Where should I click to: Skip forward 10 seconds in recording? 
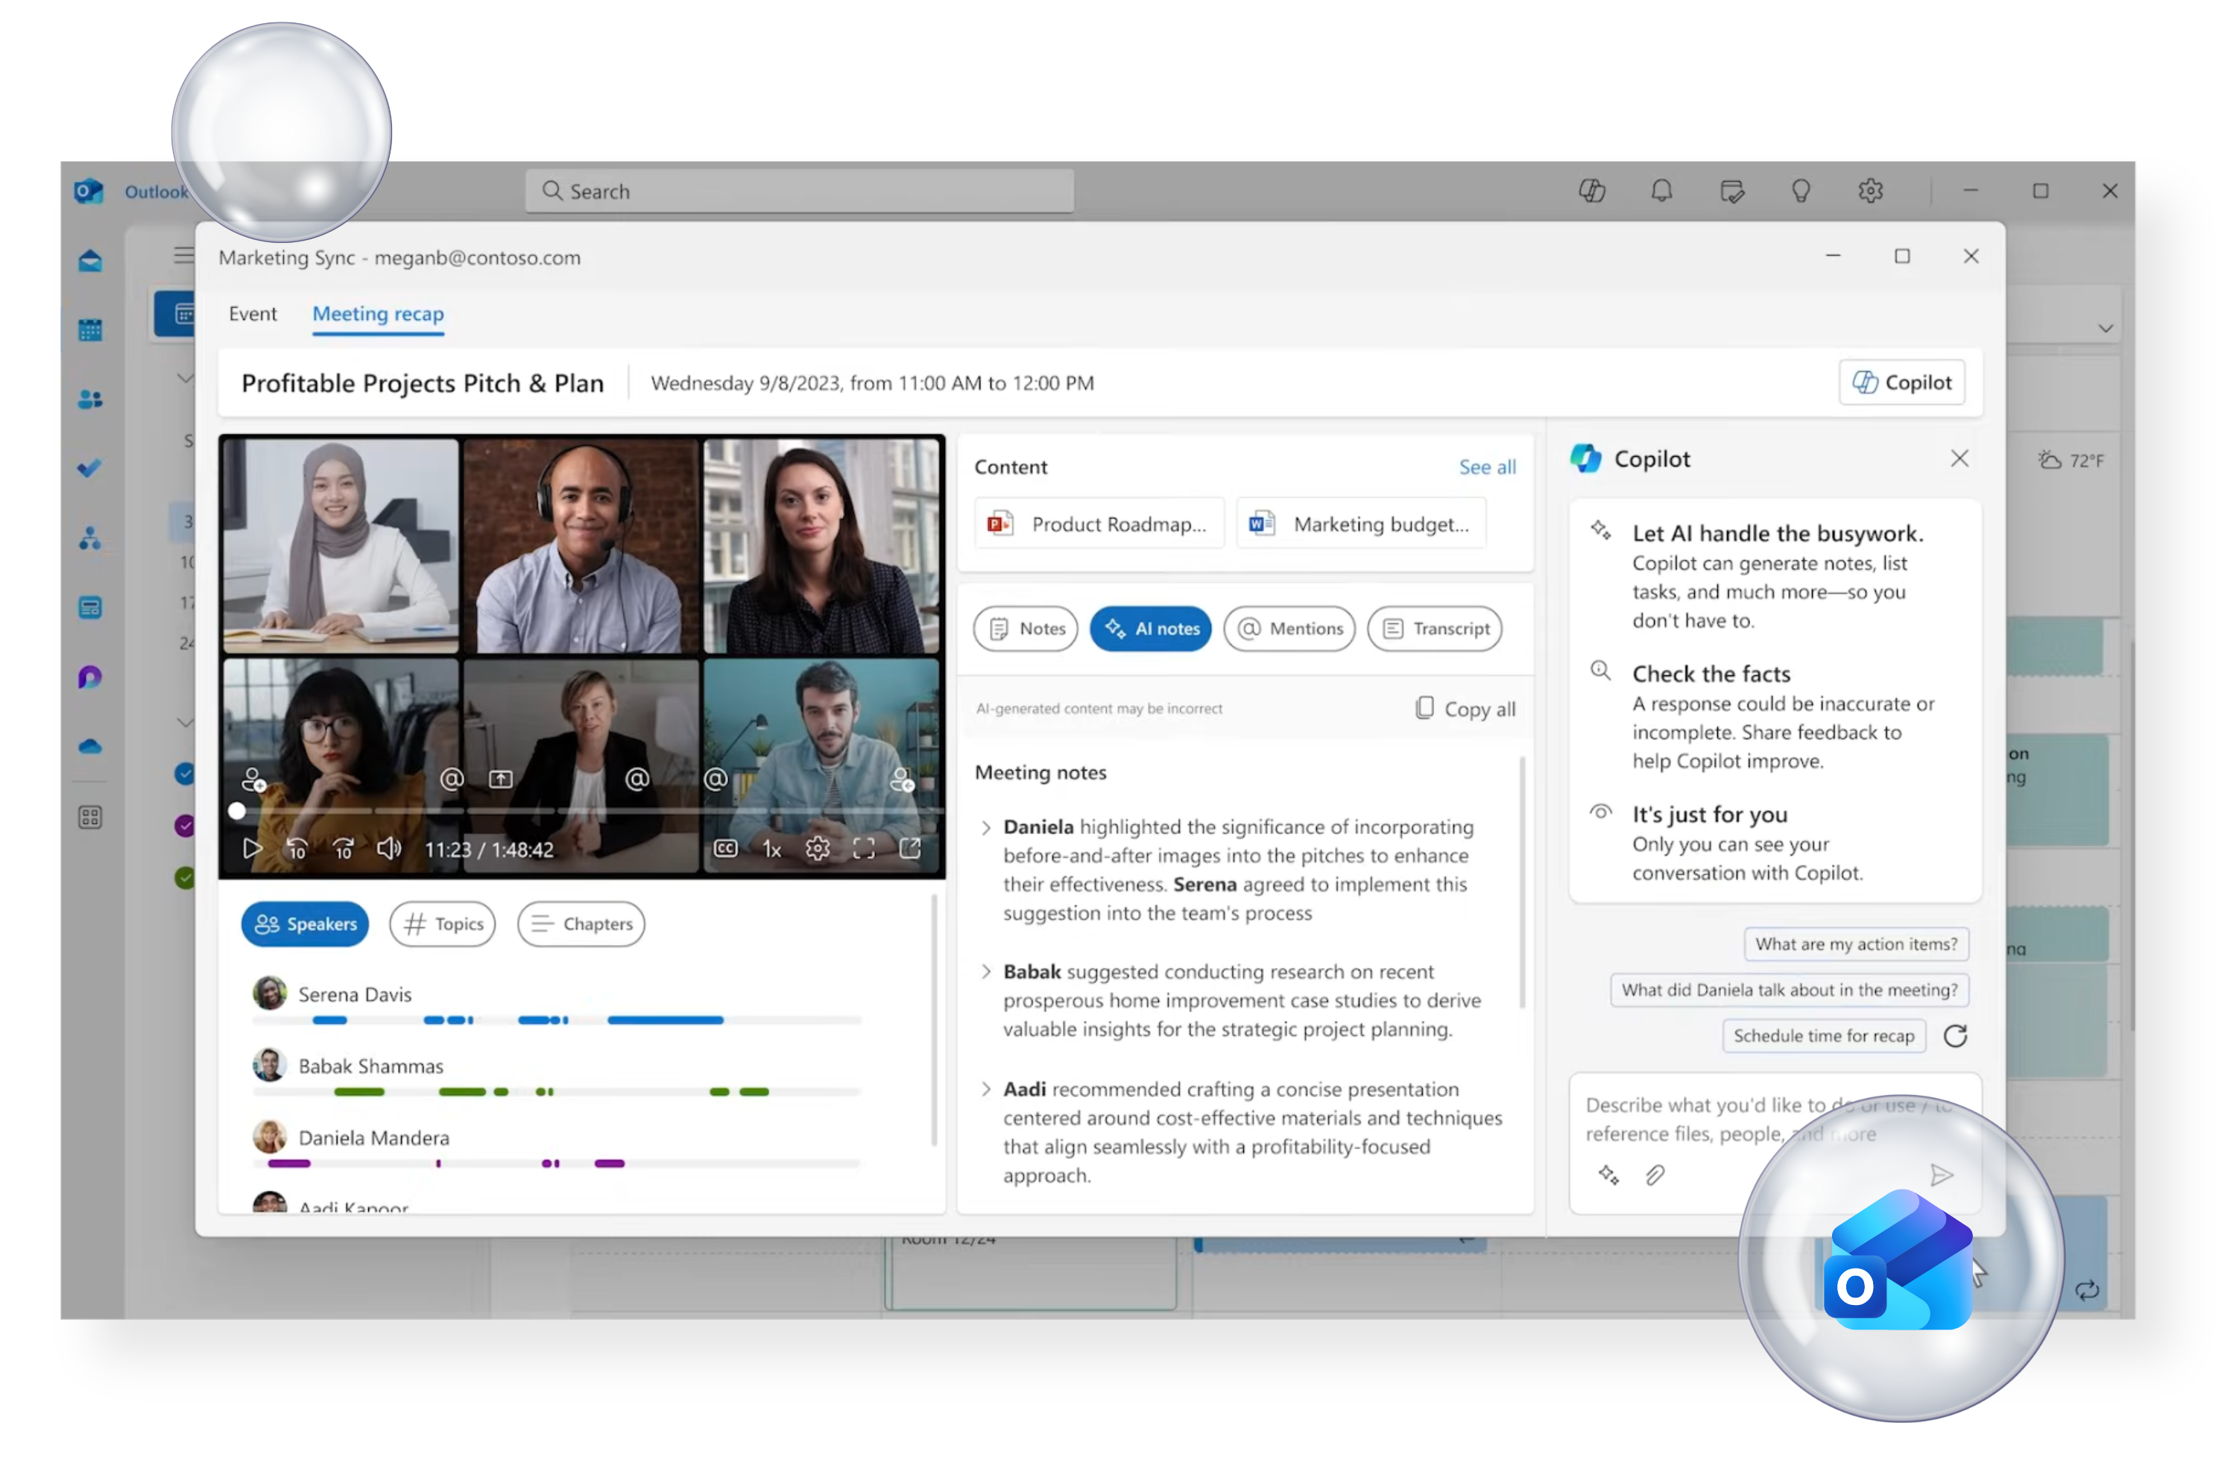[x=343, y=848]
